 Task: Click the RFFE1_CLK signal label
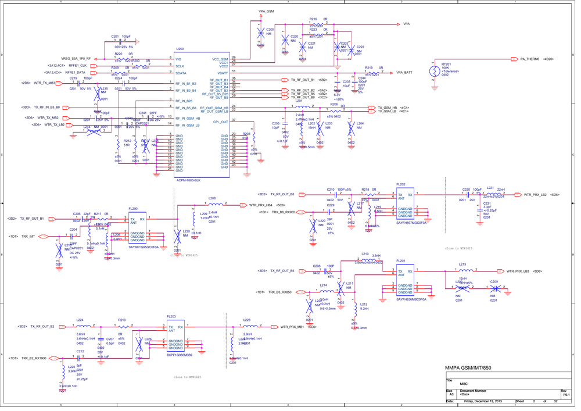point(77,66)
